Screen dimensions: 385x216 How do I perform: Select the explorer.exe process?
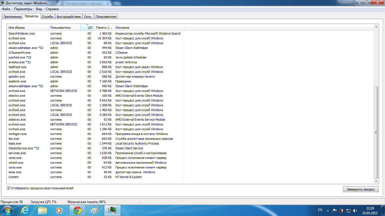(x=95, y=81)
